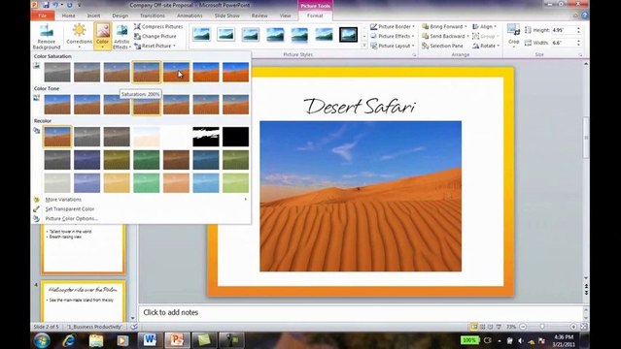Apply the dark green recolor swatch
Screen dimensions: 621x349
click(x=147, y=160)
